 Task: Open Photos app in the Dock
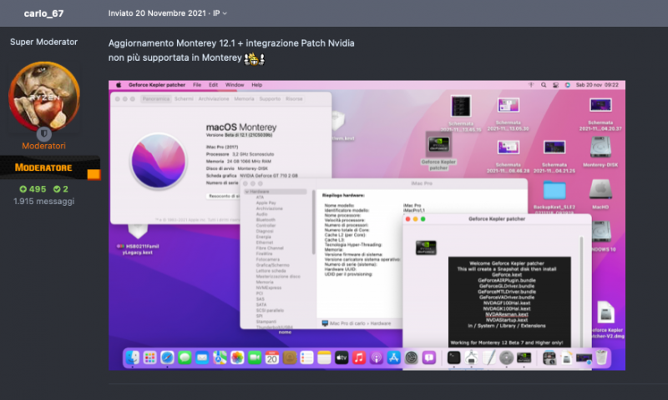tap(237, 358)
